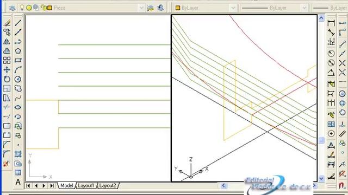The width and height of the screenshot is (348, 195).
Task: Activate Snap to Quadrant
Action: pos(342,103)
